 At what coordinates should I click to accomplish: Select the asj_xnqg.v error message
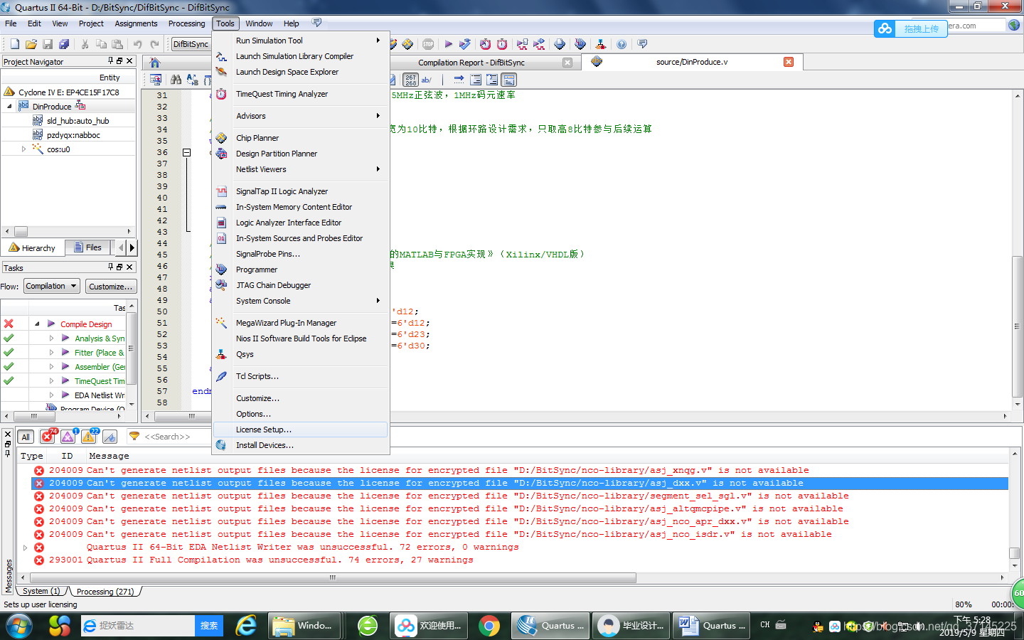click(519, 470)
